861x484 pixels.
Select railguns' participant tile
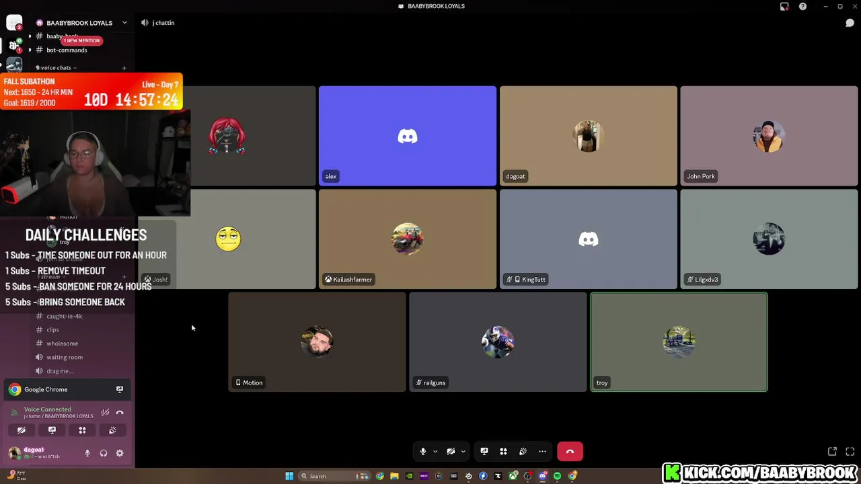(498, 342)
